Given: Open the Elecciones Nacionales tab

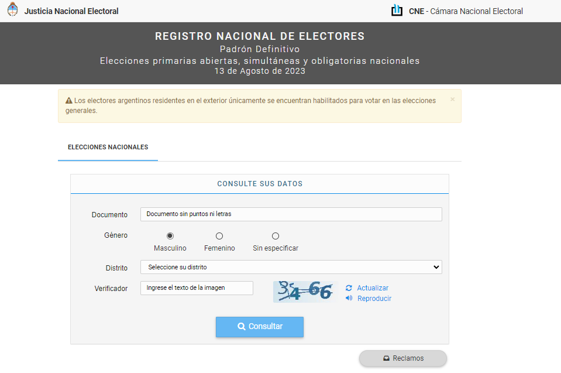Looking at the screenshot, I should 108,148.
